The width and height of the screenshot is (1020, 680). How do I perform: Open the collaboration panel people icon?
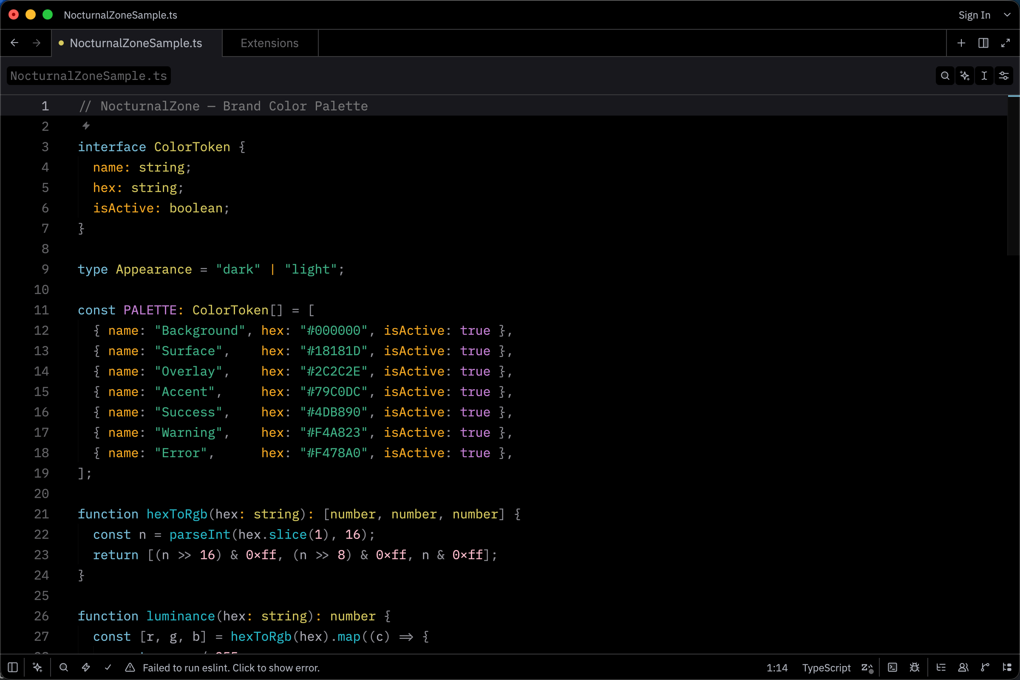point(963,667)
